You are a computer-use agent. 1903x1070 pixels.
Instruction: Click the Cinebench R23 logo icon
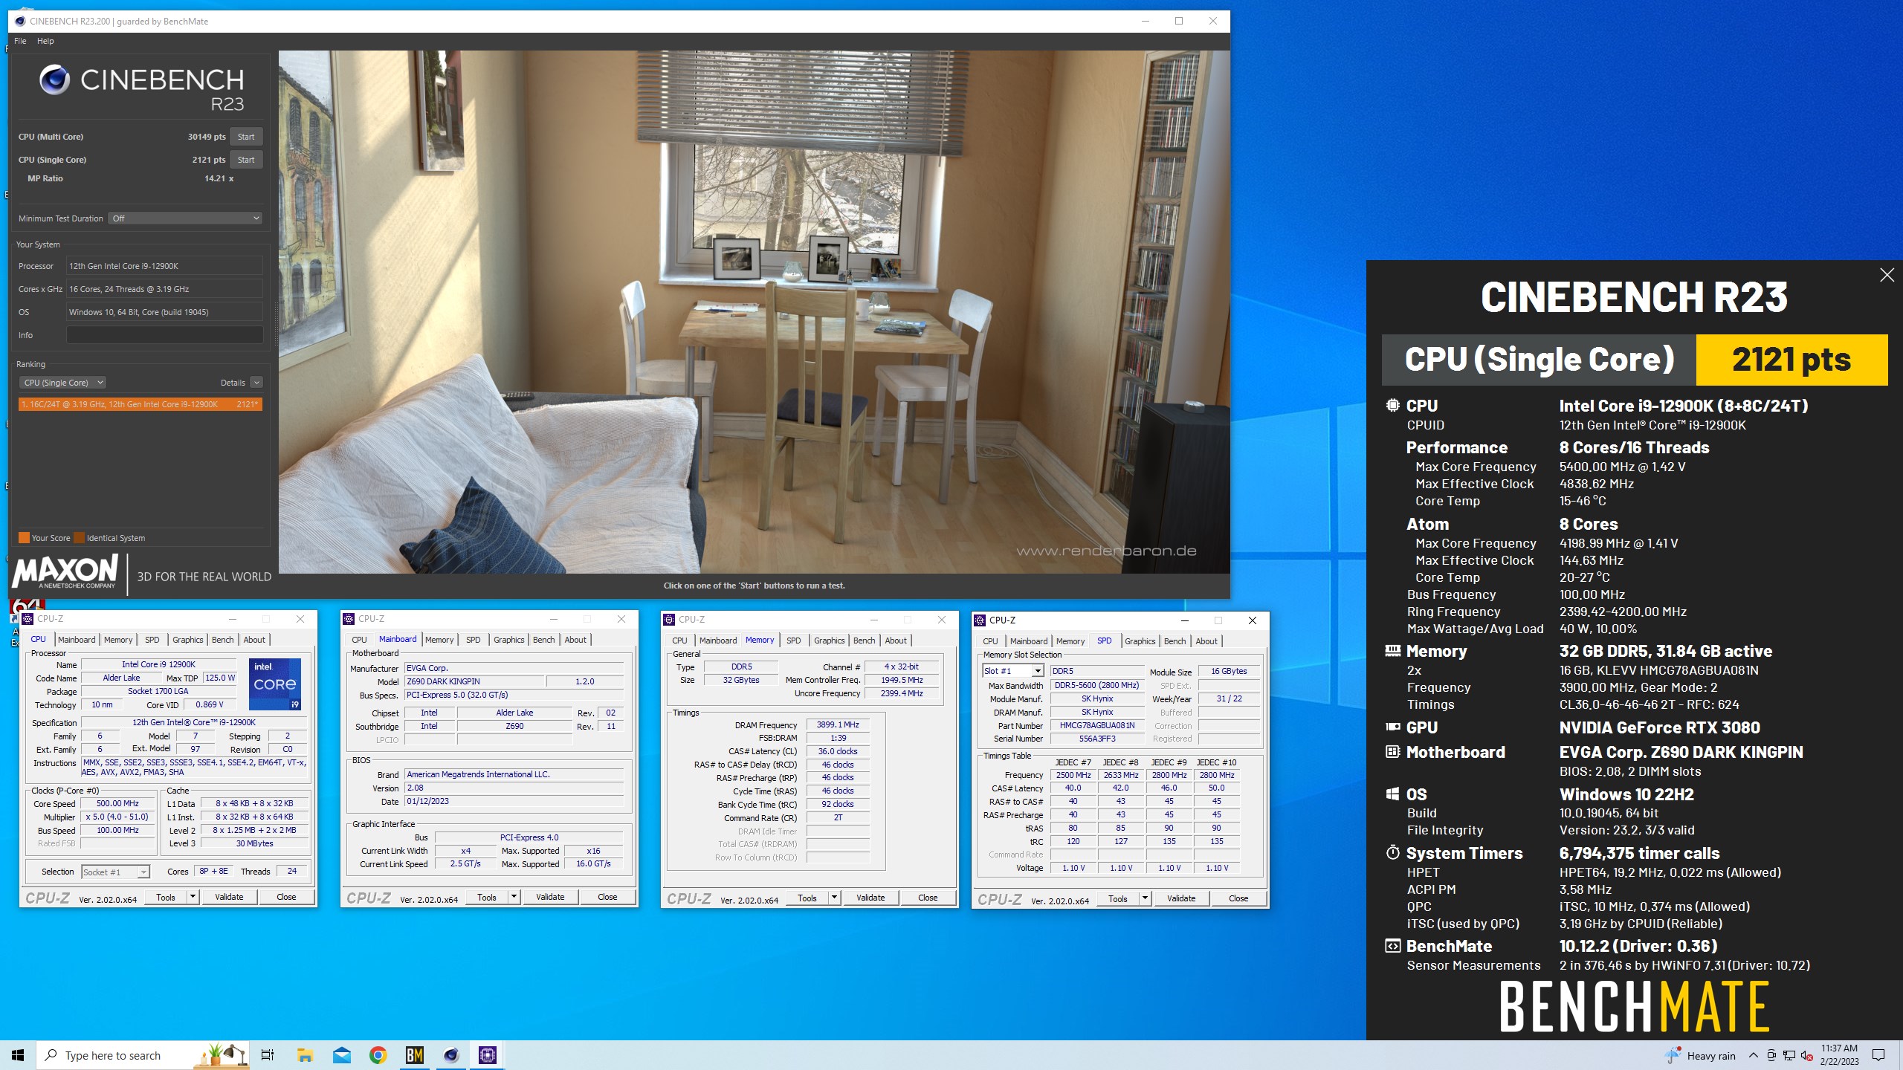click(x=54, y=80)
